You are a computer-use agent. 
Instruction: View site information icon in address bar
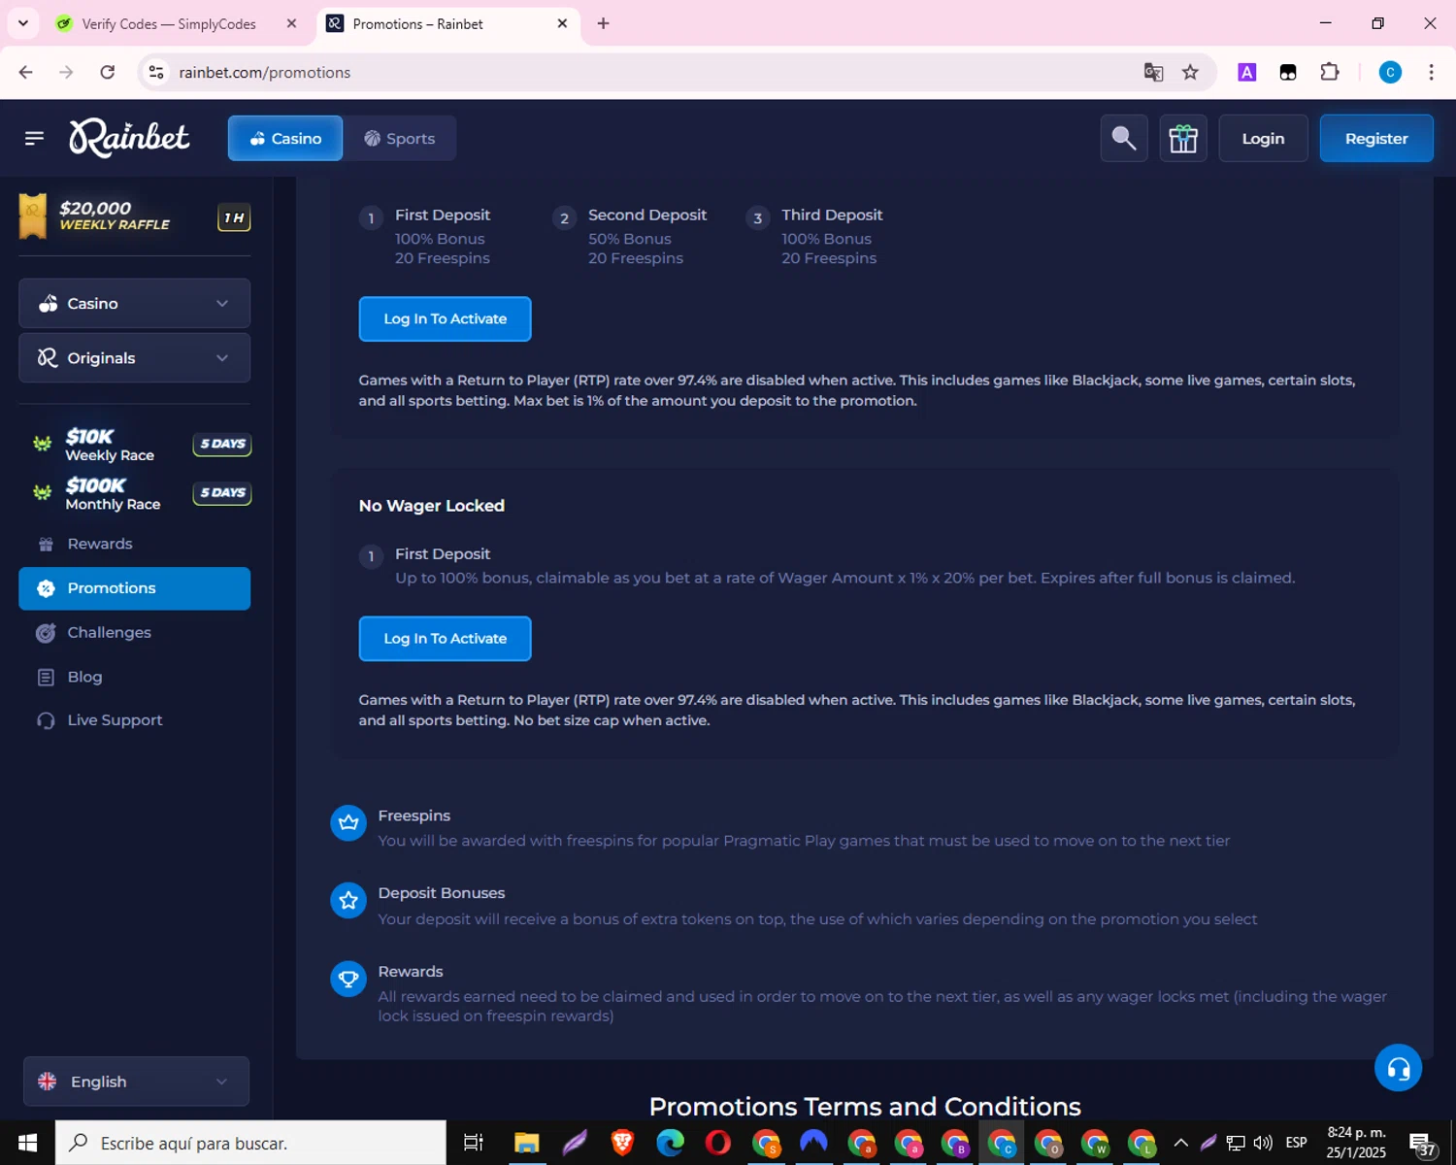[x=156, y=72]
